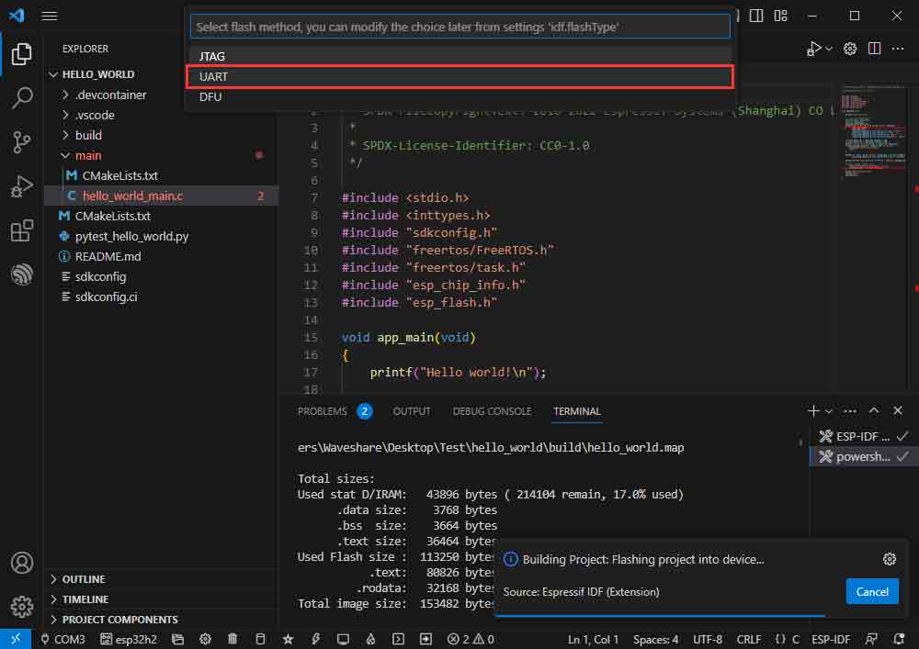
Task: Open the Source Control view
Action: pyautogui.click(x=22, y=142)
